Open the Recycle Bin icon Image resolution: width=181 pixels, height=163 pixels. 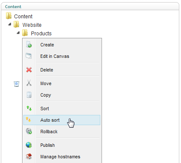point(17,84)
